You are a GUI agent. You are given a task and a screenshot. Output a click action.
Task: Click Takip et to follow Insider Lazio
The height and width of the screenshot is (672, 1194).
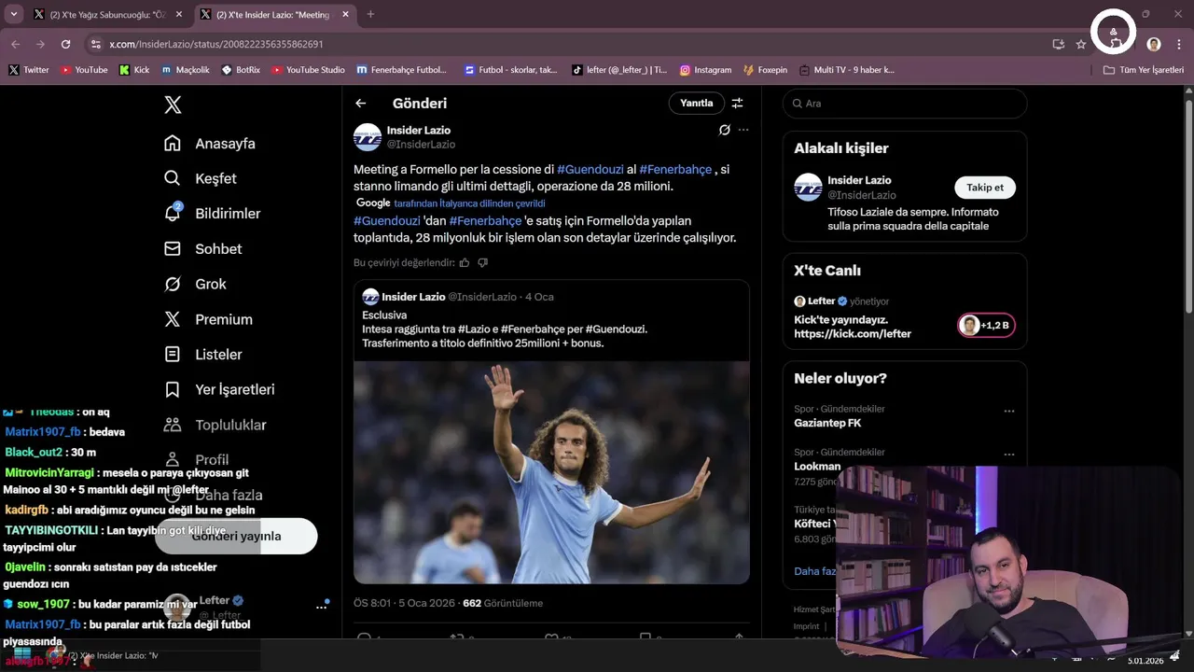[985, 188]
